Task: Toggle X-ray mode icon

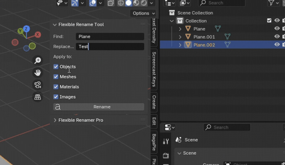Action: point(111,3)
